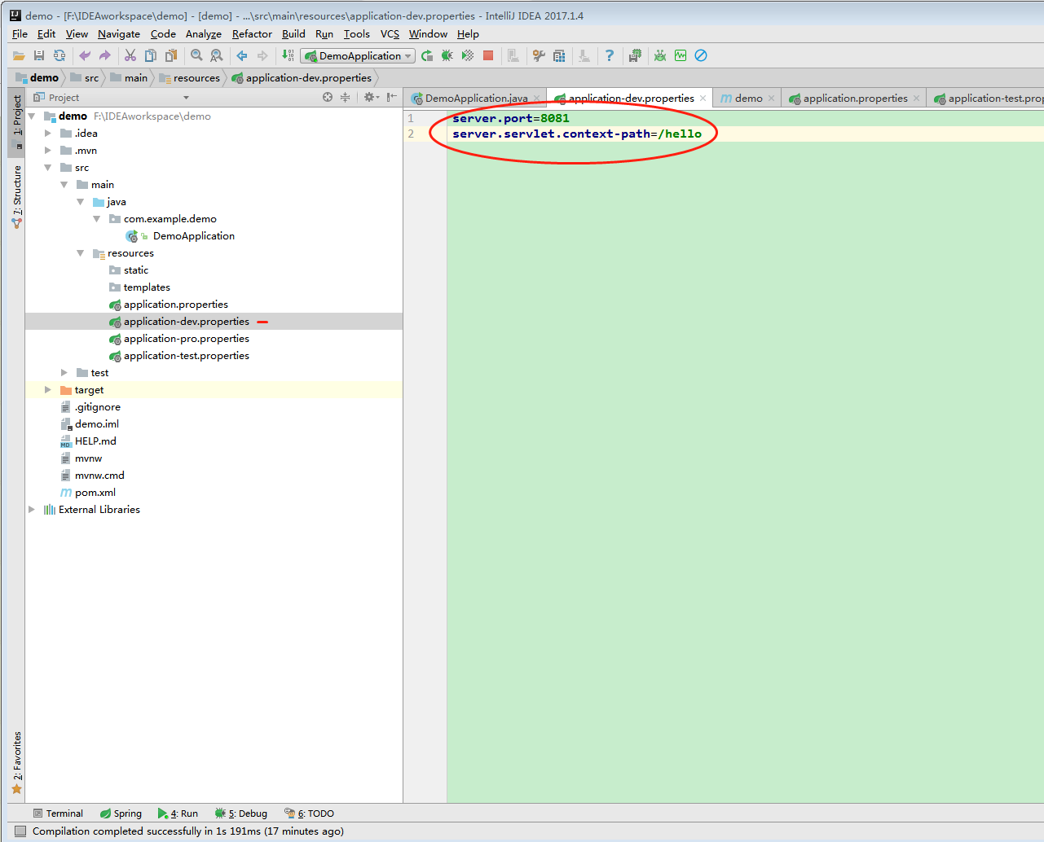The width and height of the screenshot is (1044, 842).
Task: Click the Undo arrow icon
Action: point(85,56)
